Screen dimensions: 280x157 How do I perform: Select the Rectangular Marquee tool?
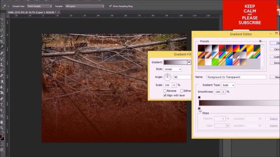(x=2, y=24)
